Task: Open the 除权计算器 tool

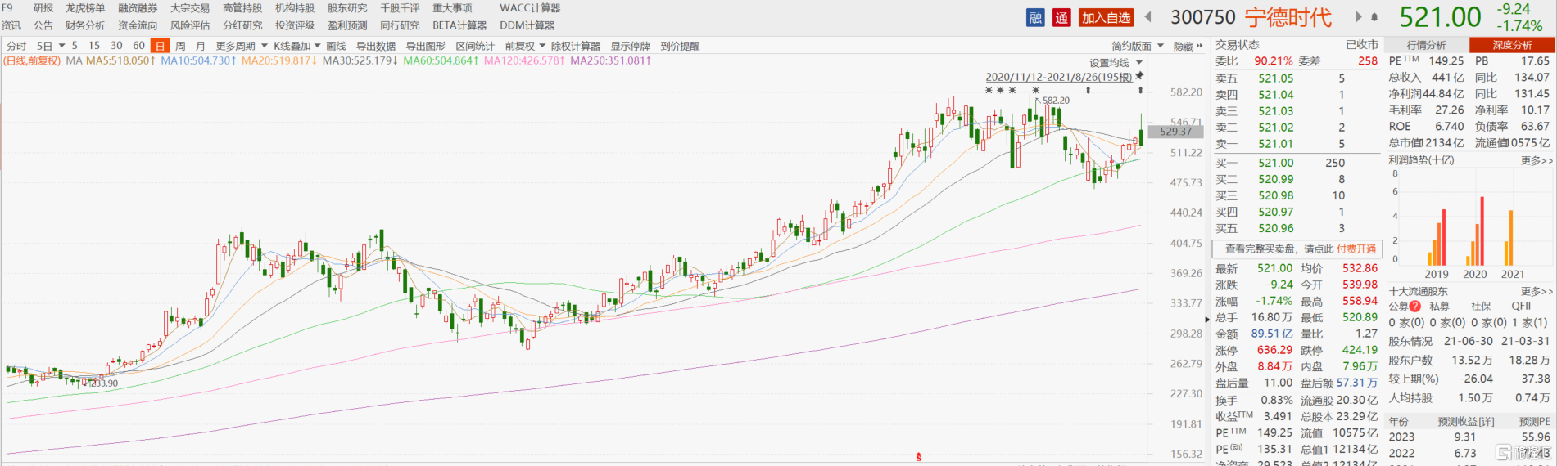Action: (x=576, y=47)
